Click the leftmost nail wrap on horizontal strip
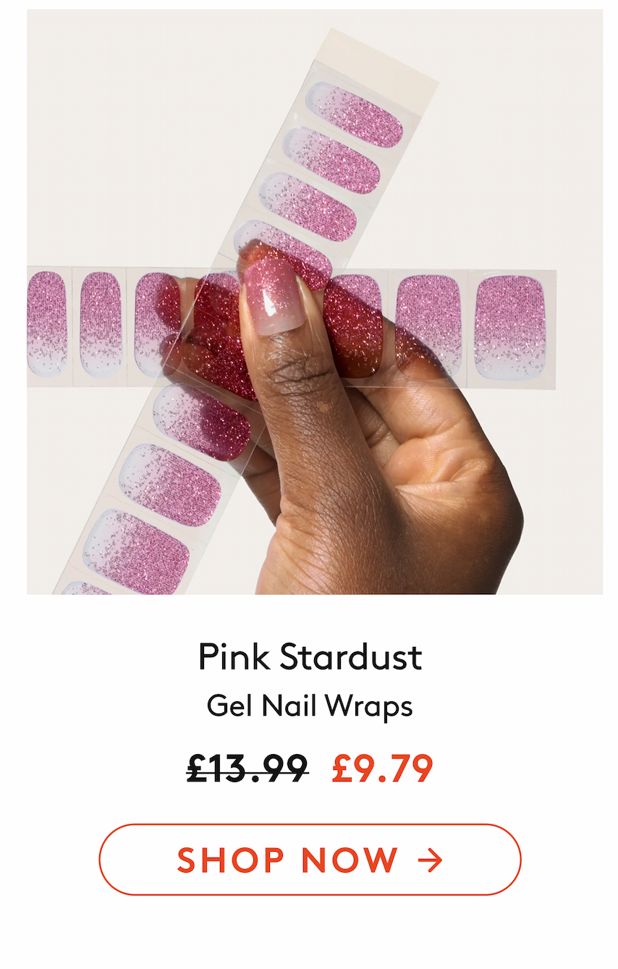The height and width of the screenshot is (969, 618). (46, 323)
